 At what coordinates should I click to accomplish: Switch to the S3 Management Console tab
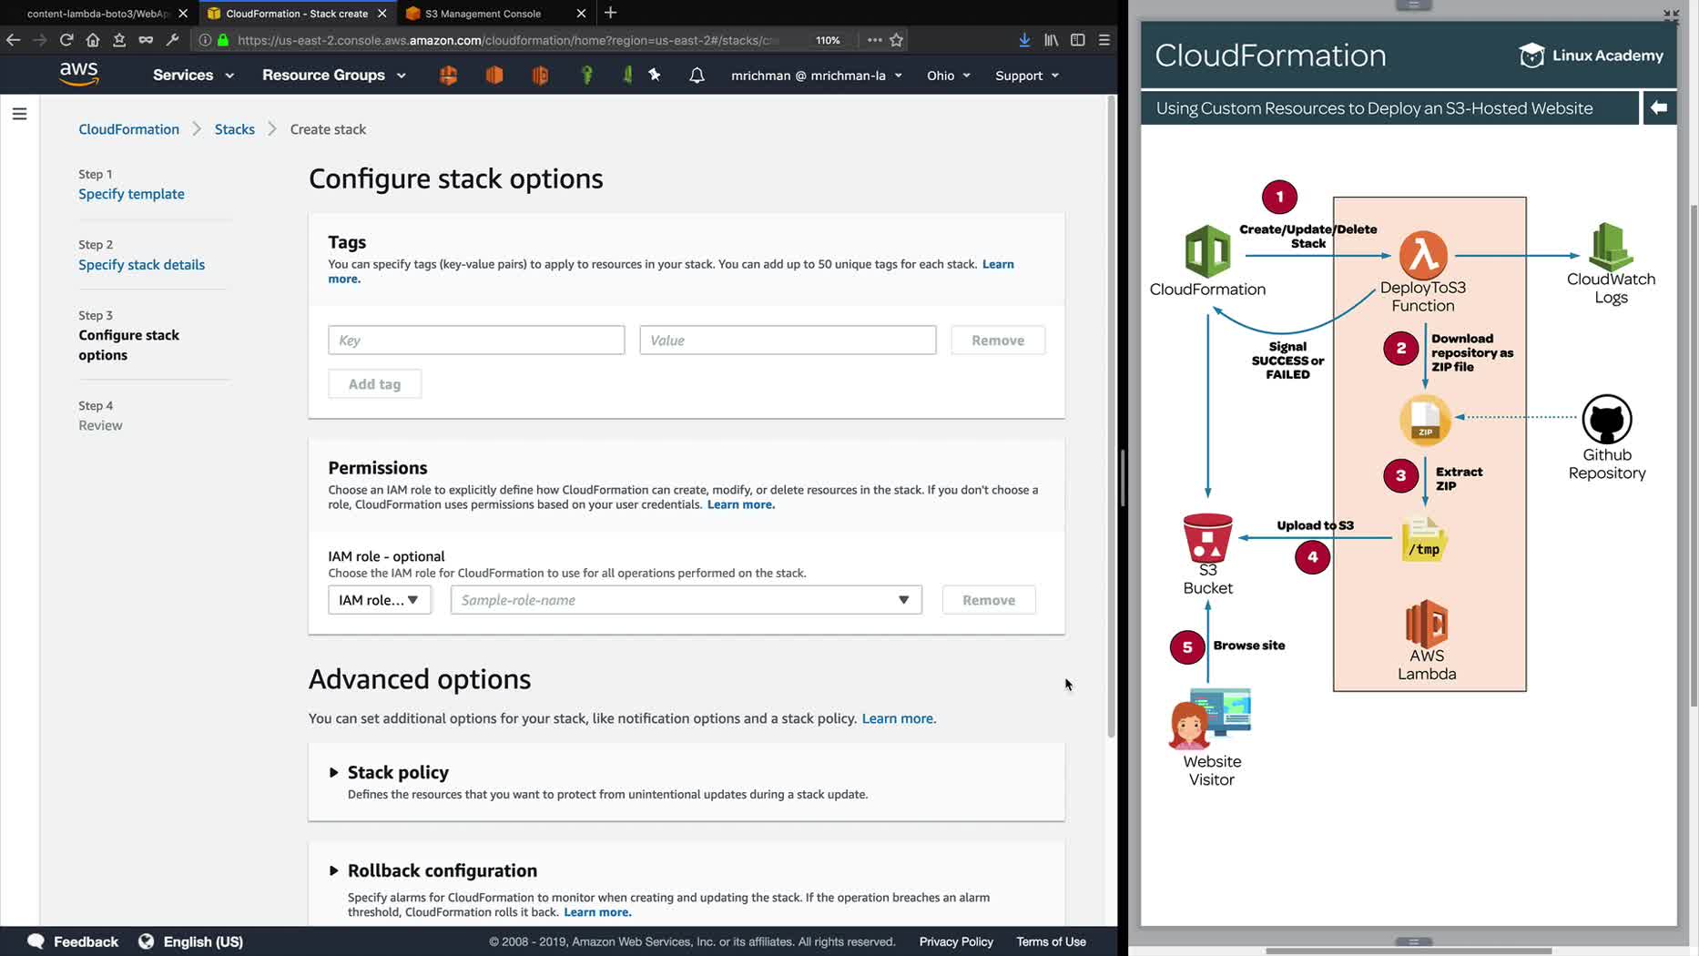tap(483, 14)
